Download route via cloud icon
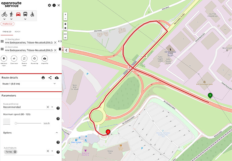The image size is (232, 161). point(57,78)
